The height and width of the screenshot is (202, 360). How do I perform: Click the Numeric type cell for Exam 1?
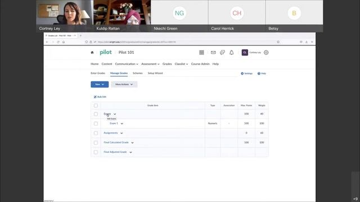[213, 123]
